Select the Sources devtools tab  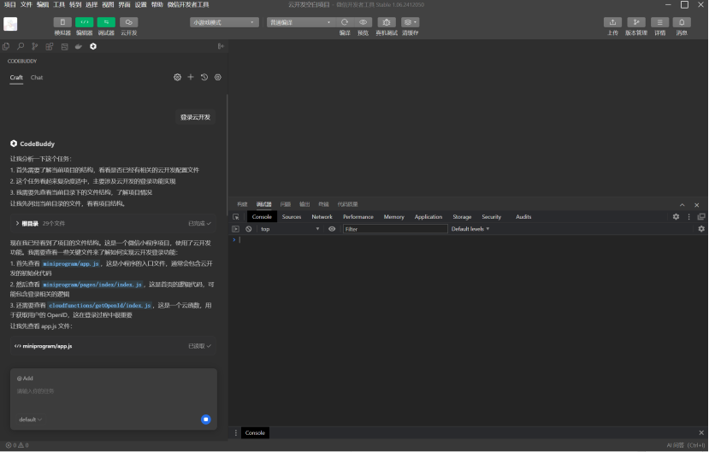click(291, 217)
